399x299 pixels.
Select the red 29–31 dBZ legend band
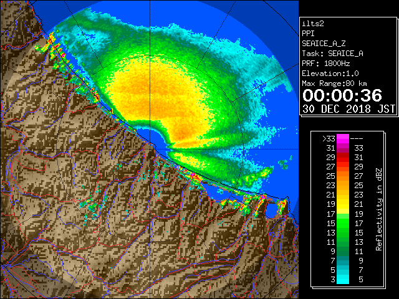343,158
